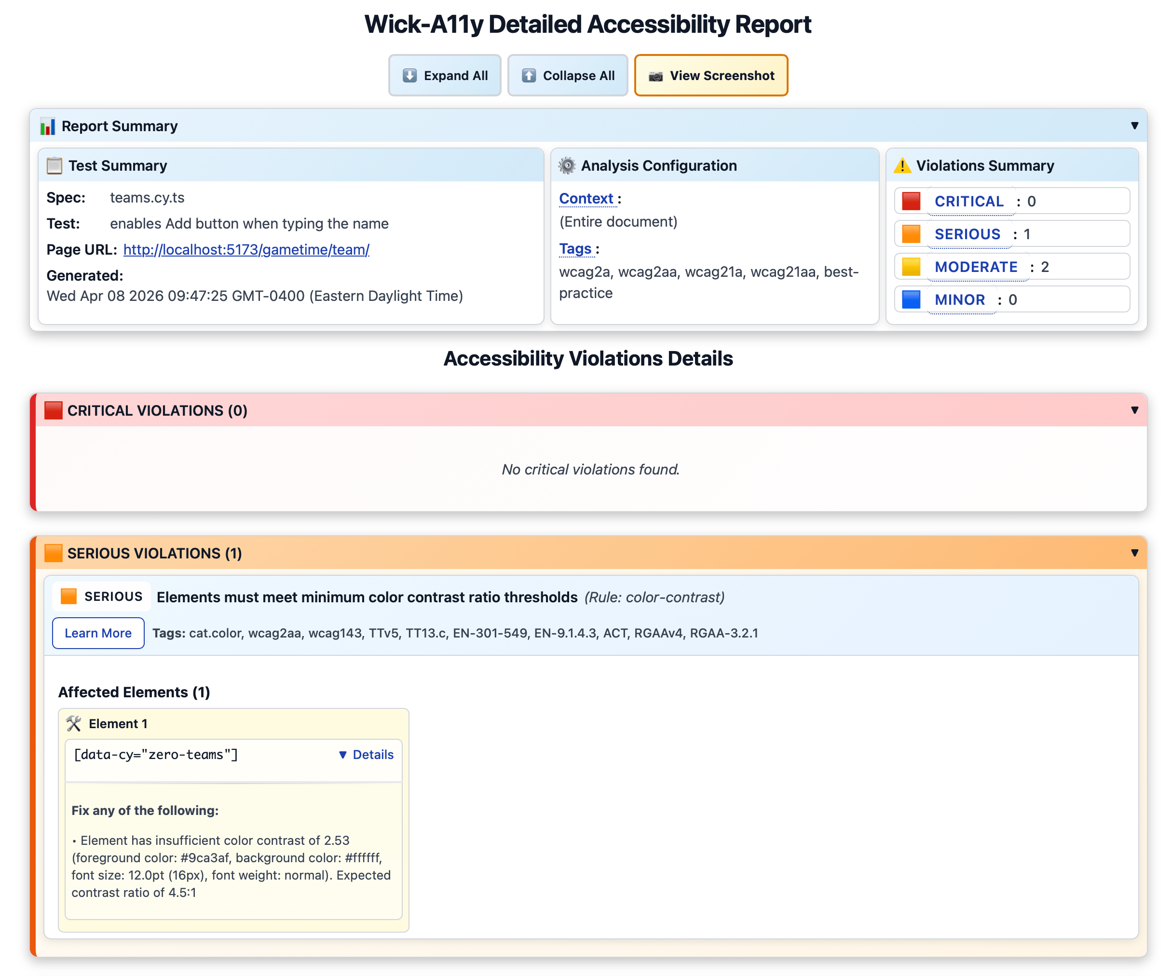Click the Tags link in Analysis Configuration
Screen dimensions: 1172x976
click(575, 249)
